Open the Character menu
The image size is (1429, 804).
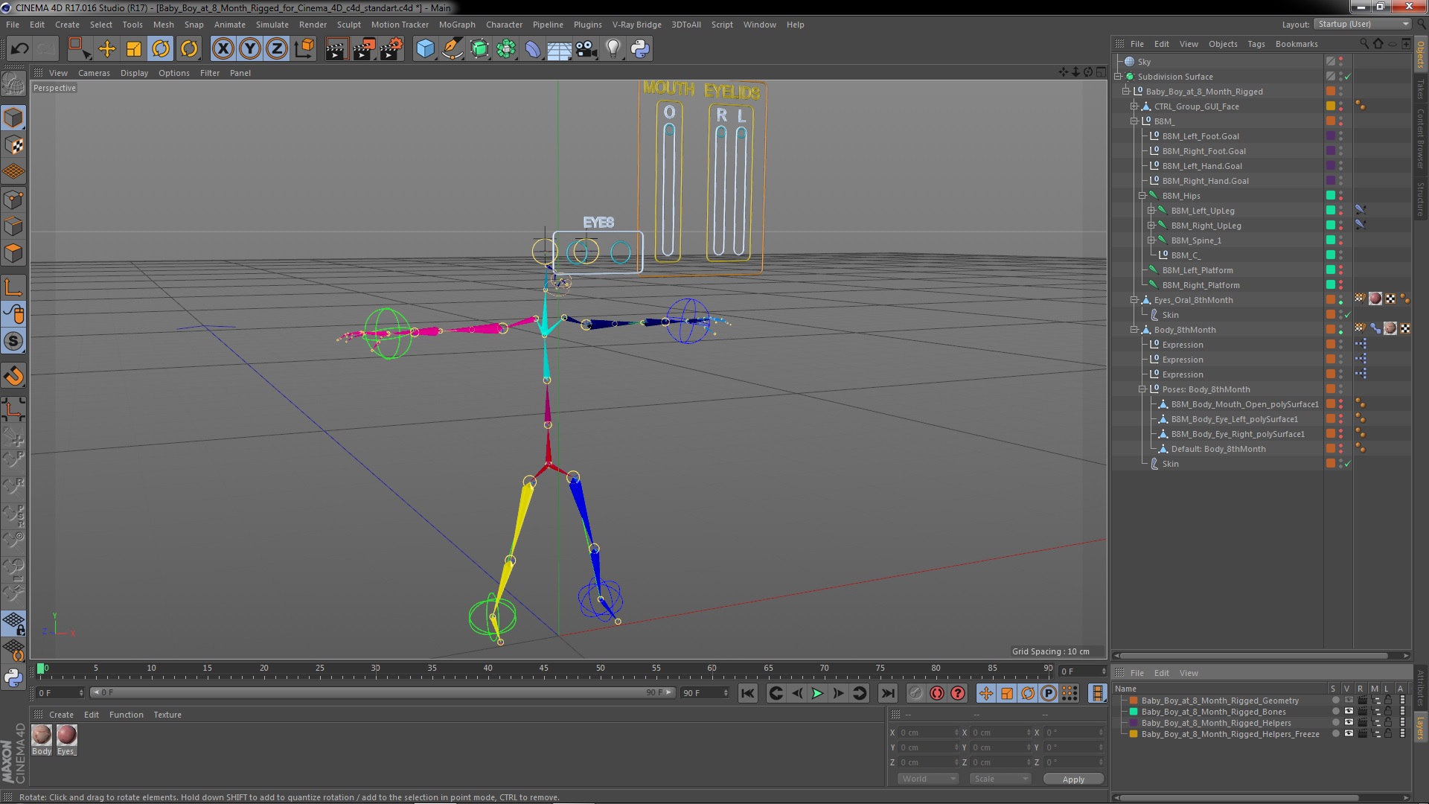(504, 25)
